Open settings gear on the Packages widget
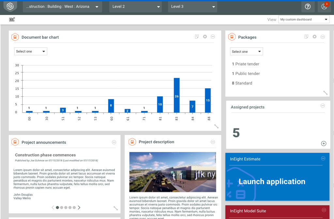Screen dimensions: 334x219 (x=314, y=37)
